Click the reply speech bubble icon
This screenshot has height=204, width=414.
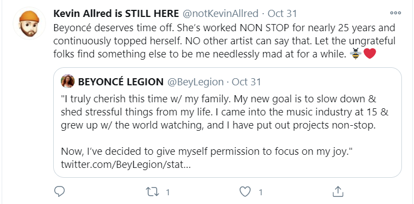59,191
